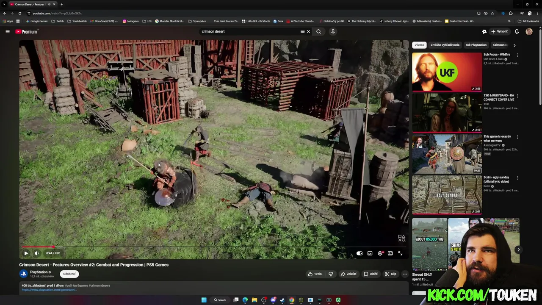Image resolution: width=542 pixels, height=305 pixels.
Task: Toggle the autoplay switch in player
Action: click(359, 253)
